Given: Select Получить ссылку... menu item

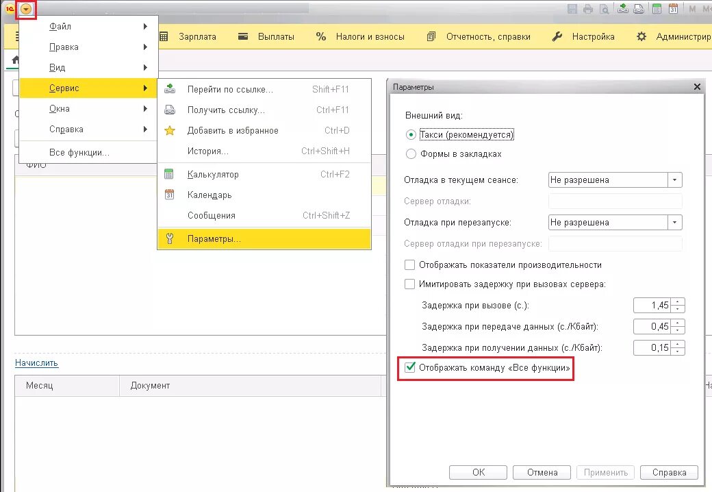Looking at the screenshot, I should 264,110.
